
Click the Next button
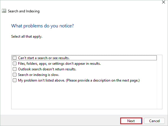pyautogui.click(x=131, y=121)
